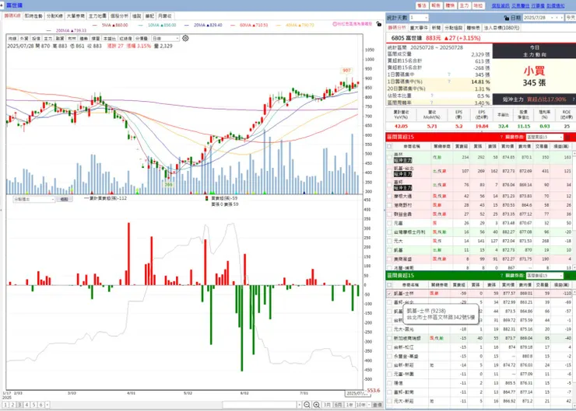The width and height of the screenshot is (576, 411).
Task: Check the 摩根大通 row checkbox
Action: tap(389, 196)
